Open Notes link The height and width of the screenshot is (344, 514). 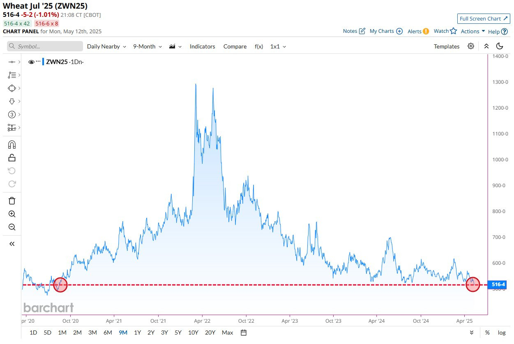click(354, 31)
